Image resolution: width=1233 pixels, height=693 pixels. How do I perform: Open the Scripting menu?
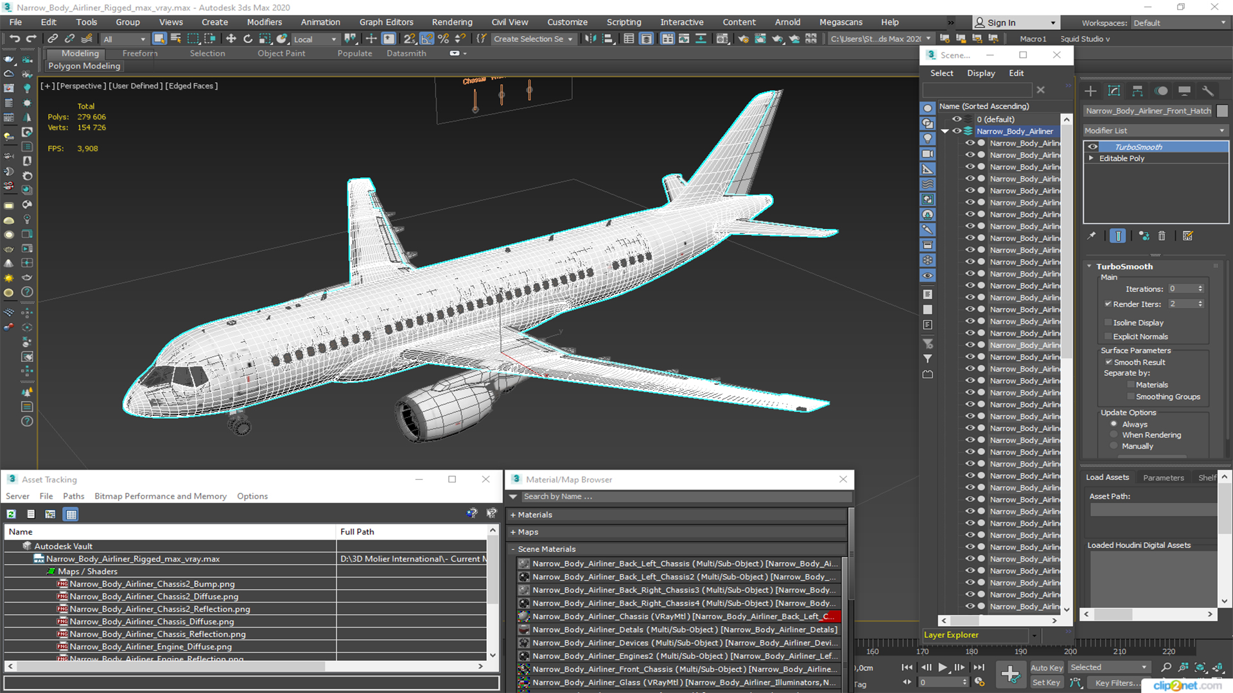[x=624, y=22]
